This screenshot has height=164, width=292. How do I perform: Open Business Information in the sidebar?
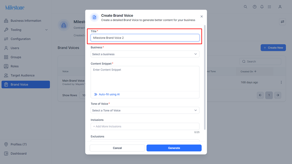click(26, 21)
